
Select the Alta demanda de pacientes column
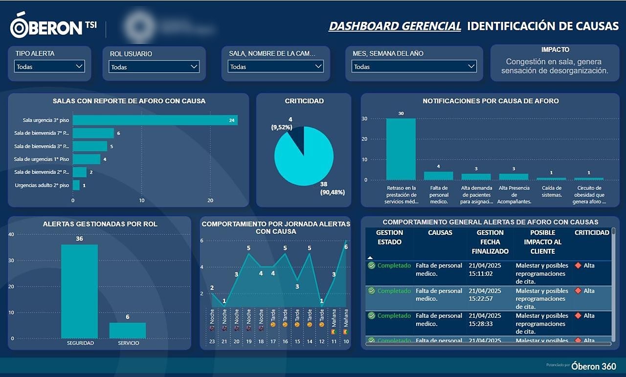(x=476, y=177)
